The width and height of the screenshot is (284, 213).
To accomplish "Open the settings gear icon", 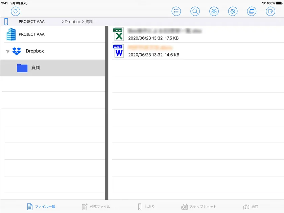I will 233,11.
